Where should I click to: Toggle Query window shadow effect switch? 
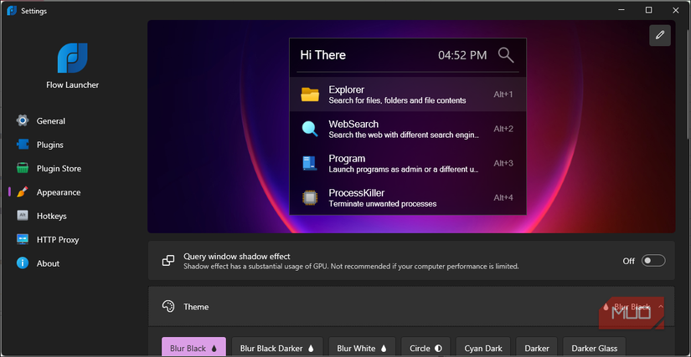point(653,261)
